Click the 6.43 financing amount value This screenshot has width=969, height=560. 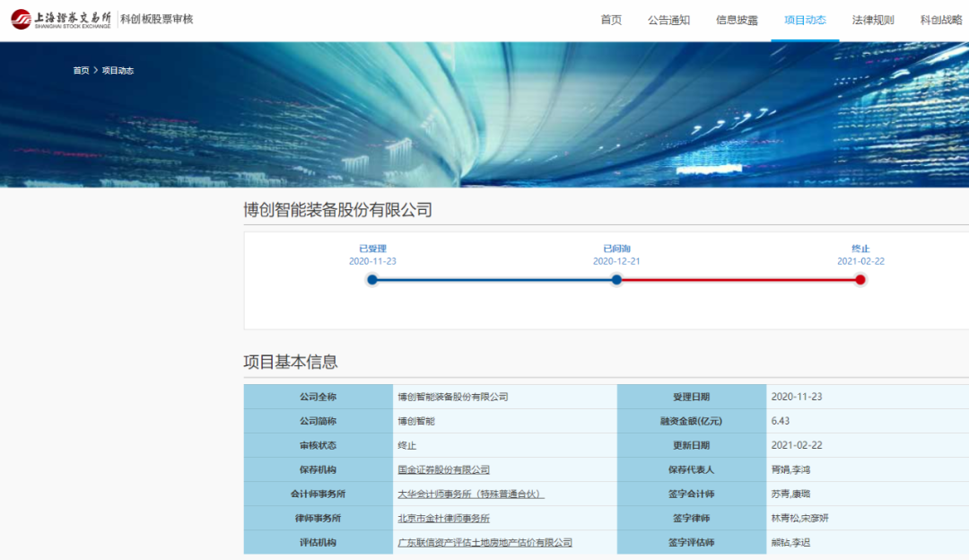click(780, 421)
